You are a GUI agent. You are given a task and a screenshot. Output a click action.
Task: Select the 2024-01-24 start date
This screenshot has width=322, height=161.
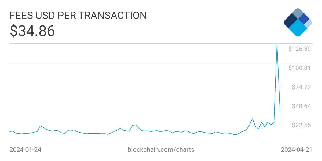coord(25,150)
